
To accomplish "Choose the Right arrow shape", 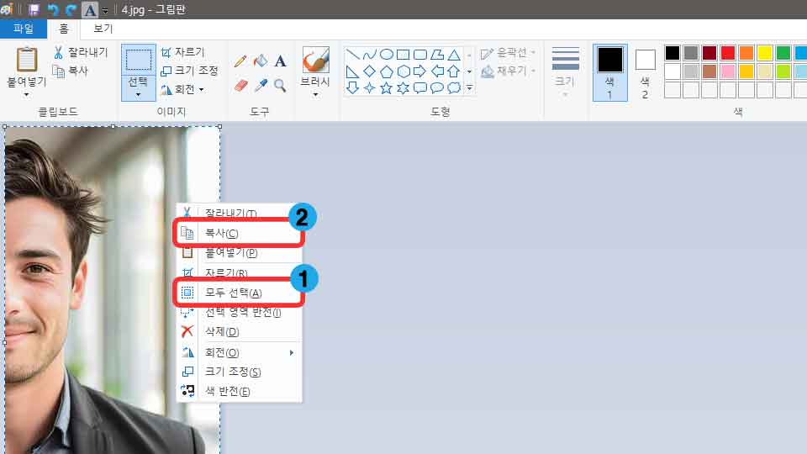I will 420,71.
